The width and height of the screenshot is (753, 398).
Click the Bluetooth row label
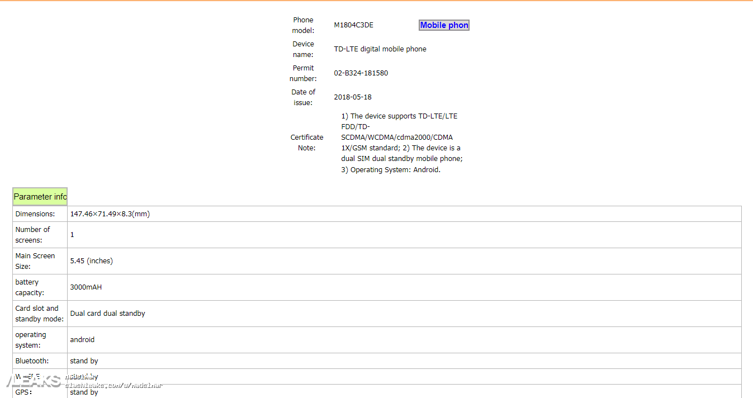32,361
